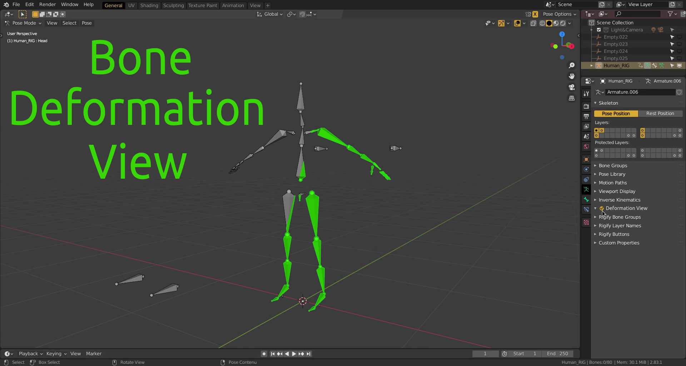
Task: Click the pan view hand icon
Action: click(572, 76)
